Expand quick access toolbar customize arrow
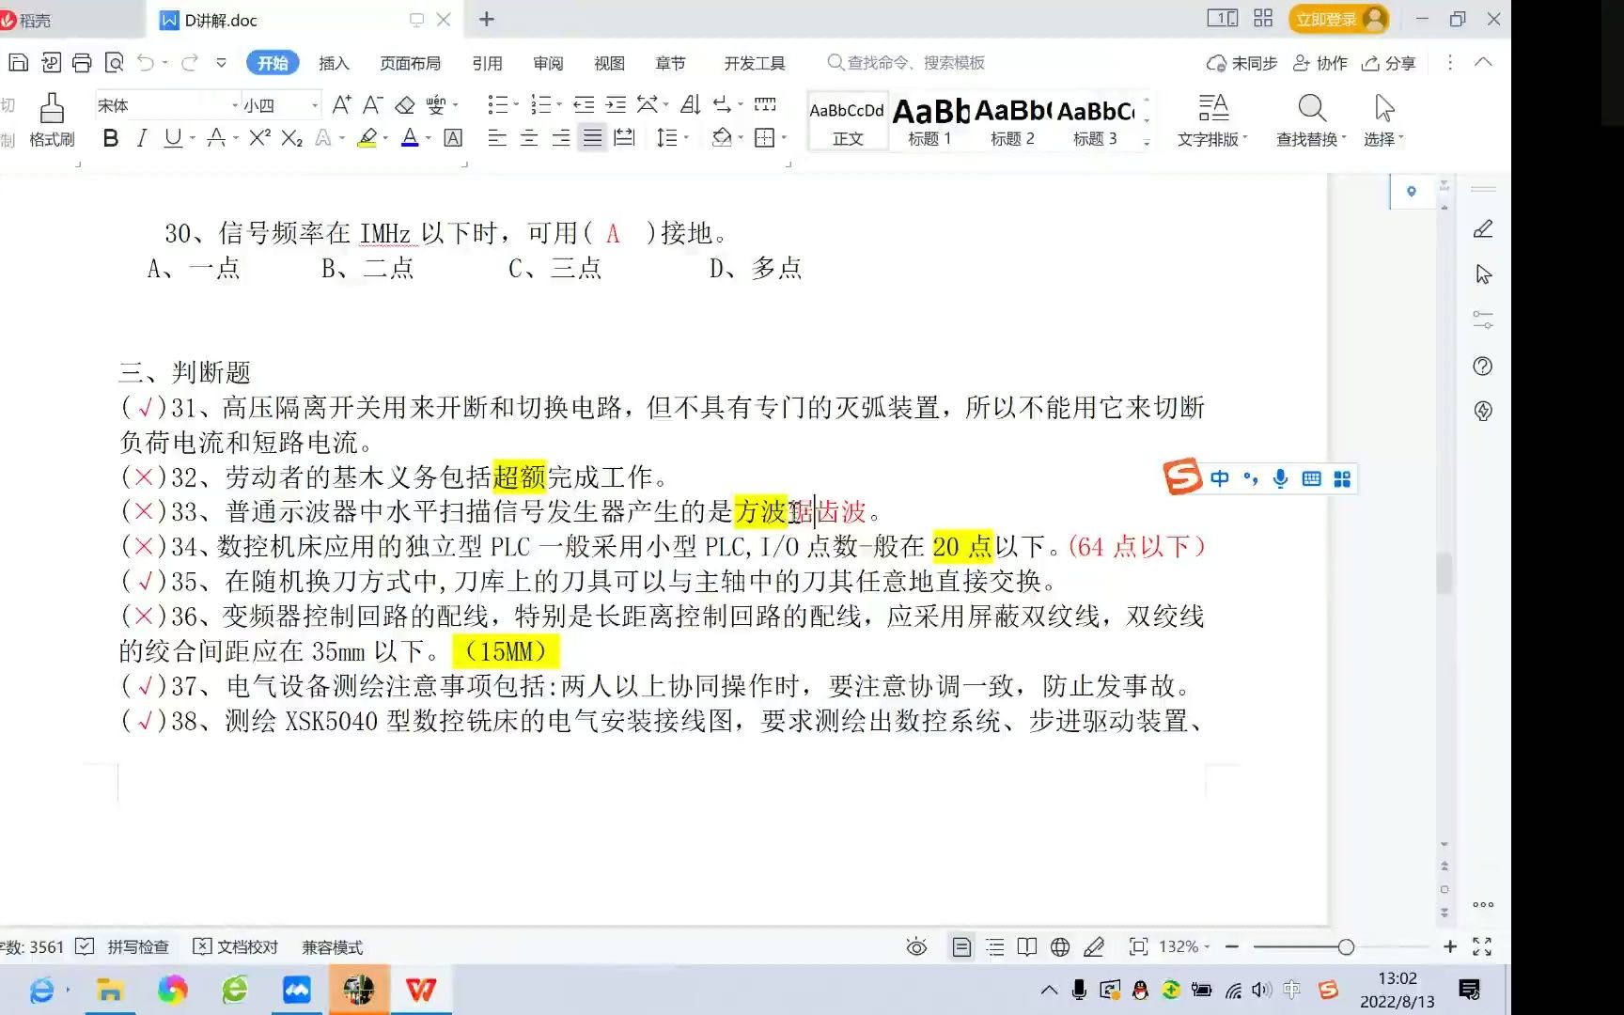 221,63
